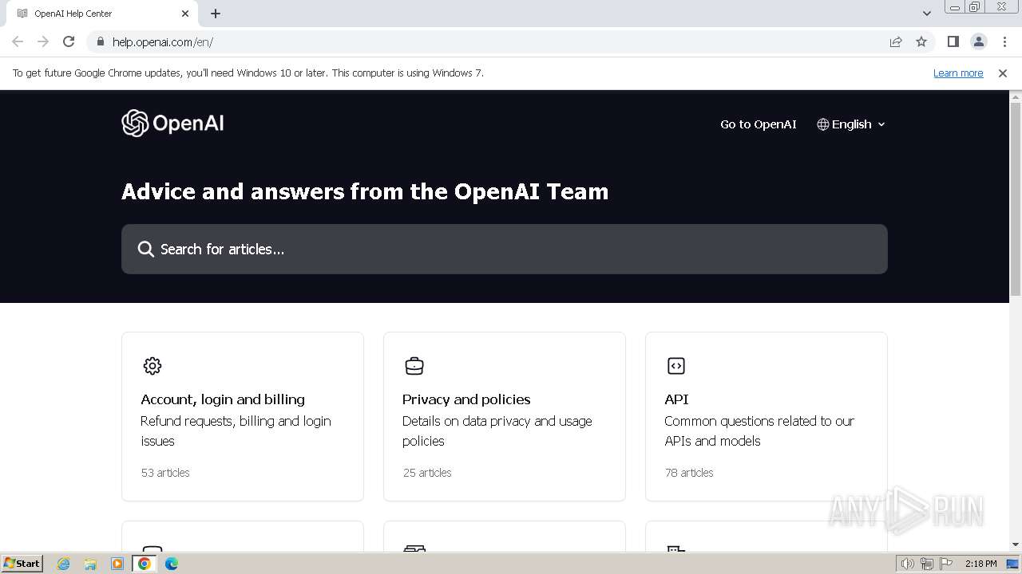Open the Chrome profile avatar icon
Screen dimensions: 1022x574
[x=979, y=41]
